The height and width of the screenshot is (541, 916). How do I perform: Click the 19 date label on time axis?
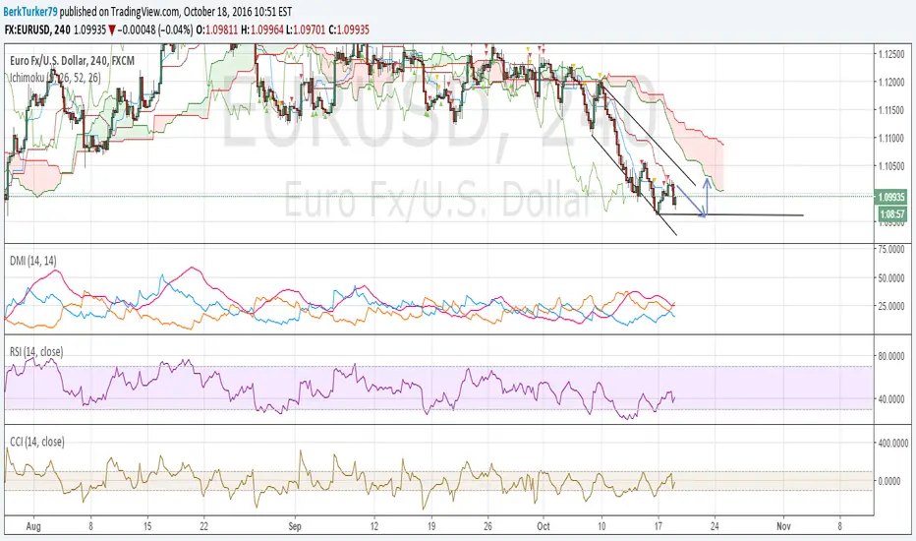[431, 526]
